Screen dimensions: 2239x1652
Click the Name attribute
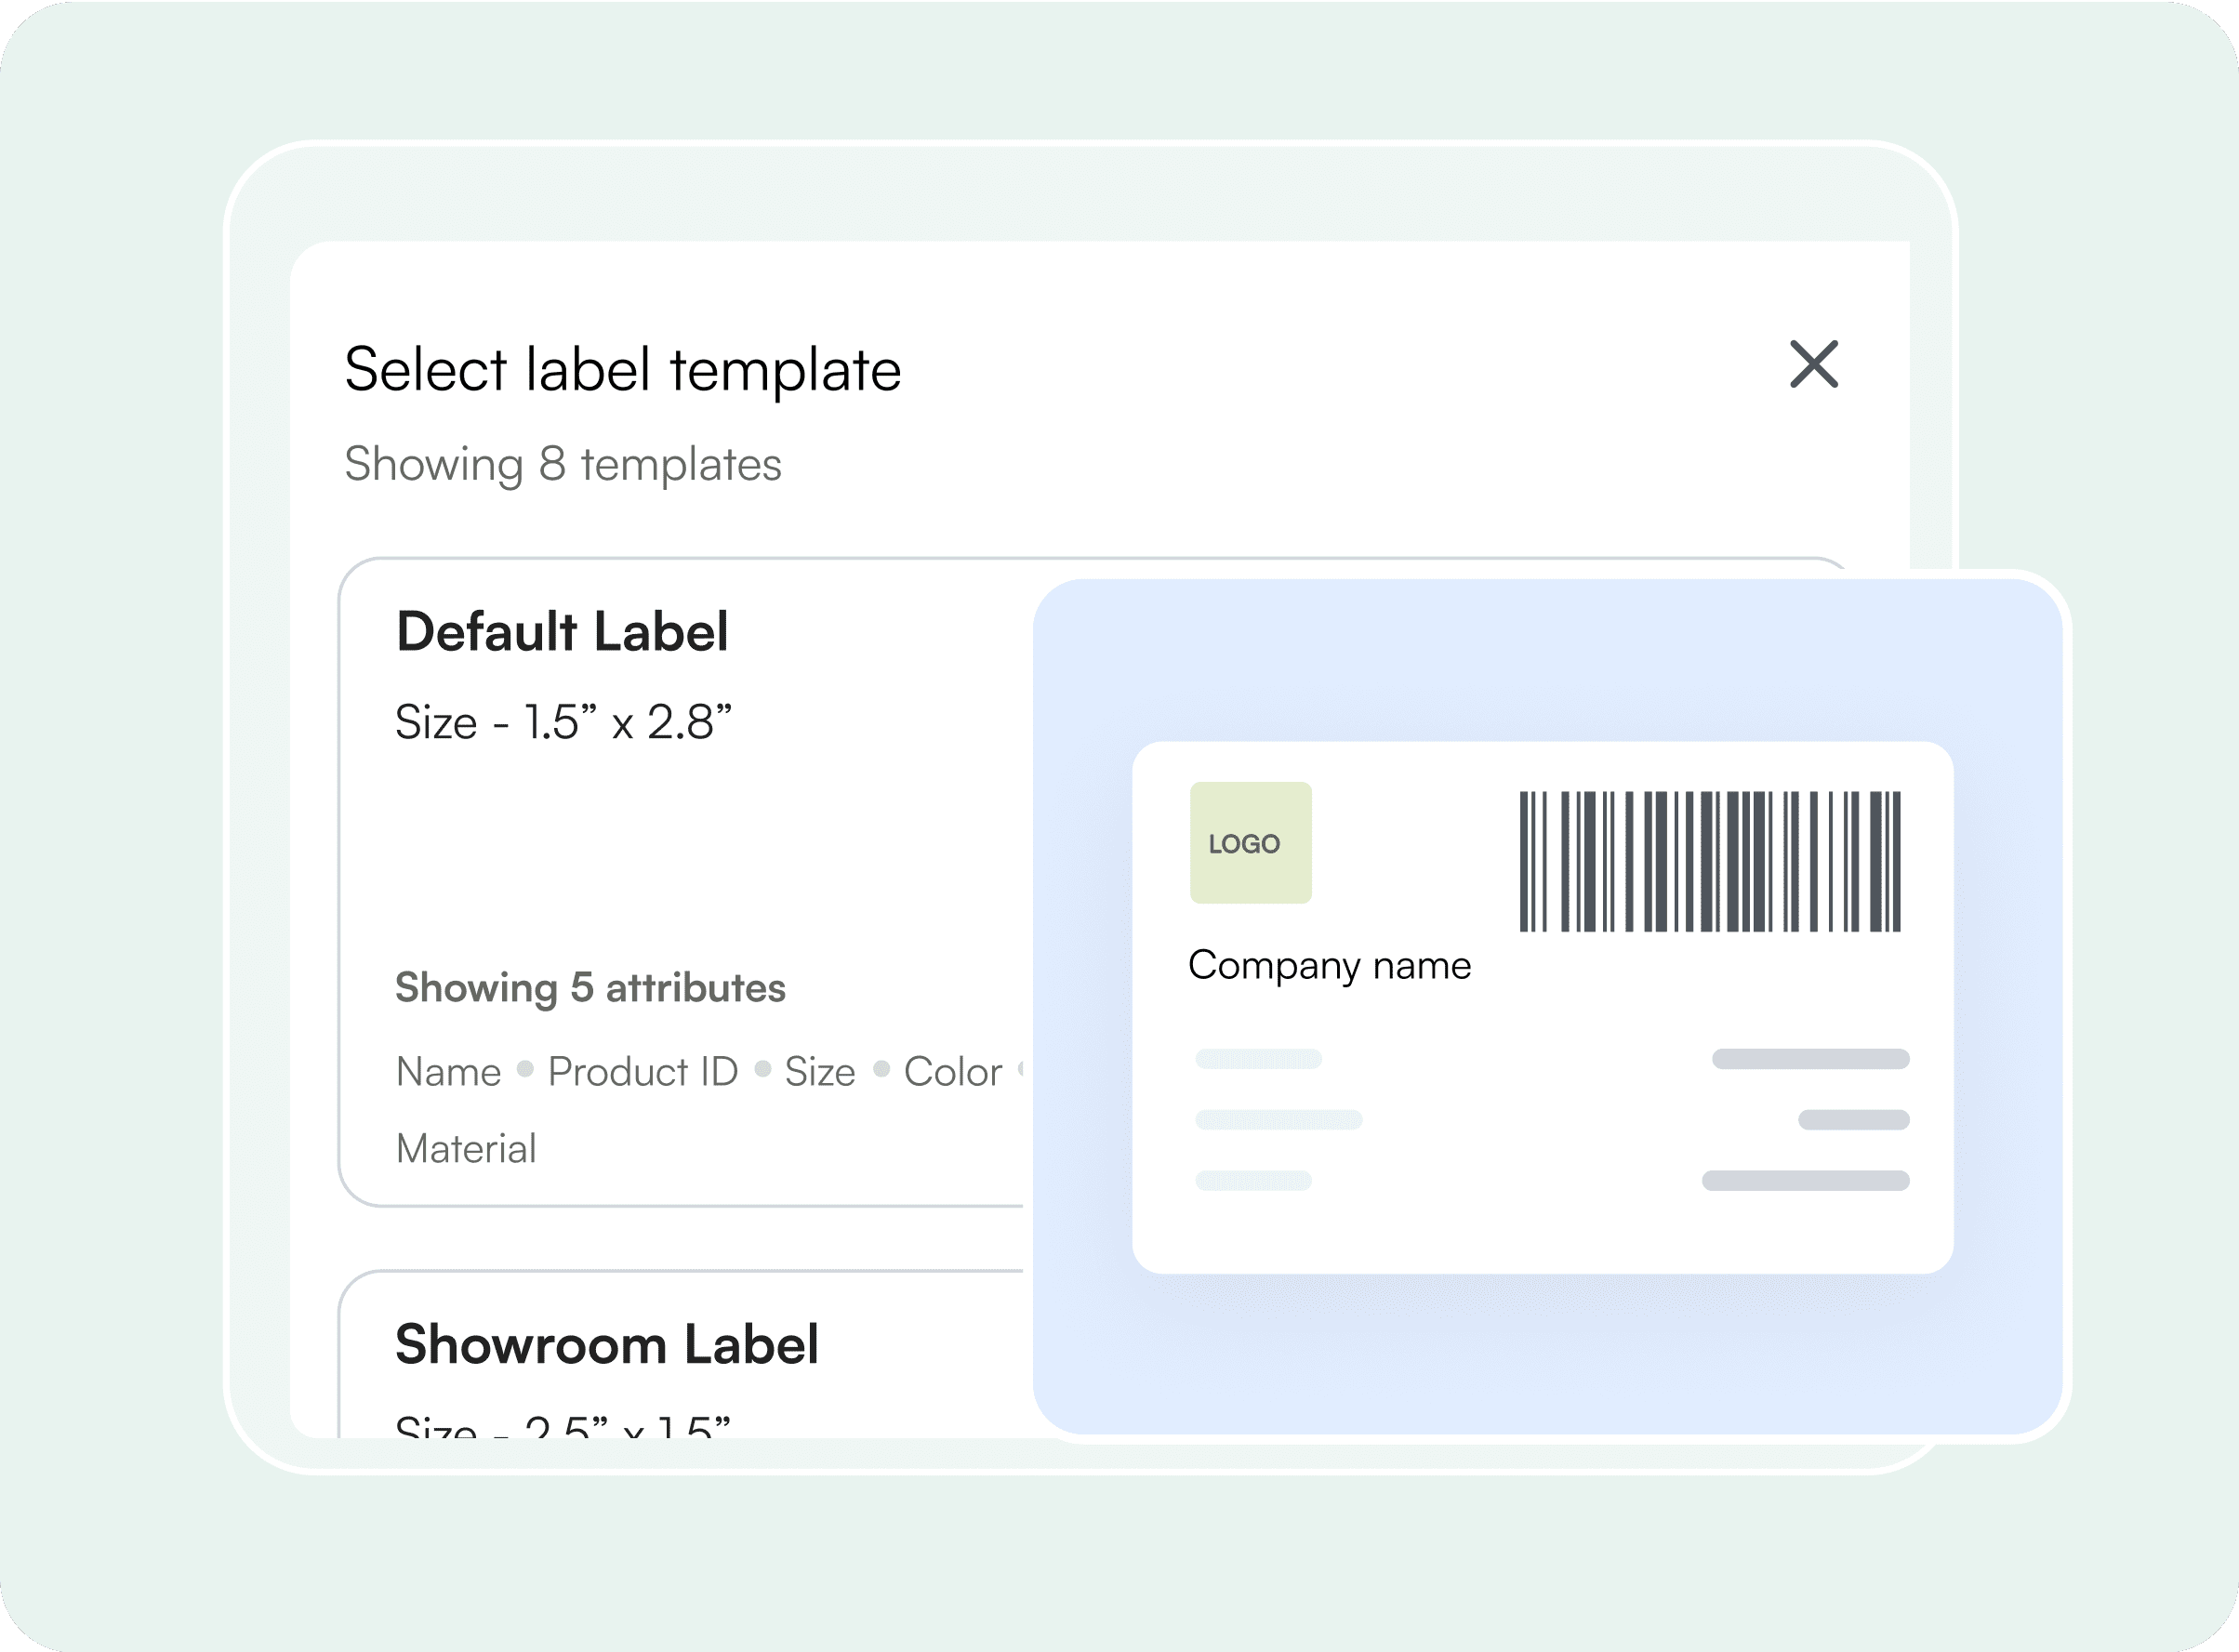448,1072
